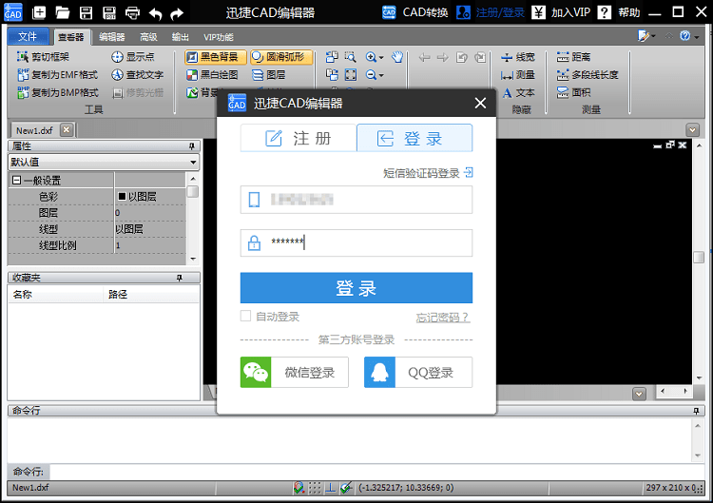This screenshot has height=503, width=713.
Task: Click the print icon in title bar
Action: (132, 12)
